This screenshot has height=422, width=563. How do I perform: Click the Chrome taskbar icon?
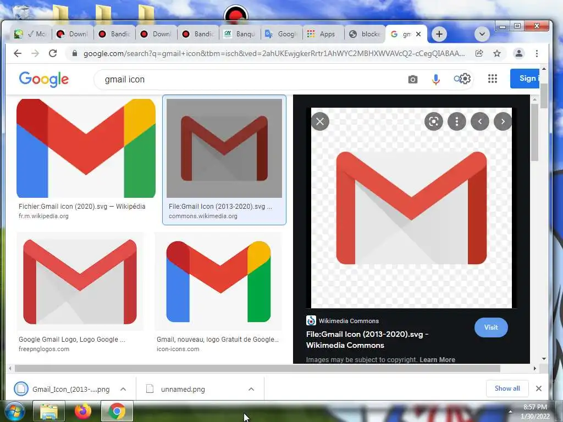click(x=117, y=411)
